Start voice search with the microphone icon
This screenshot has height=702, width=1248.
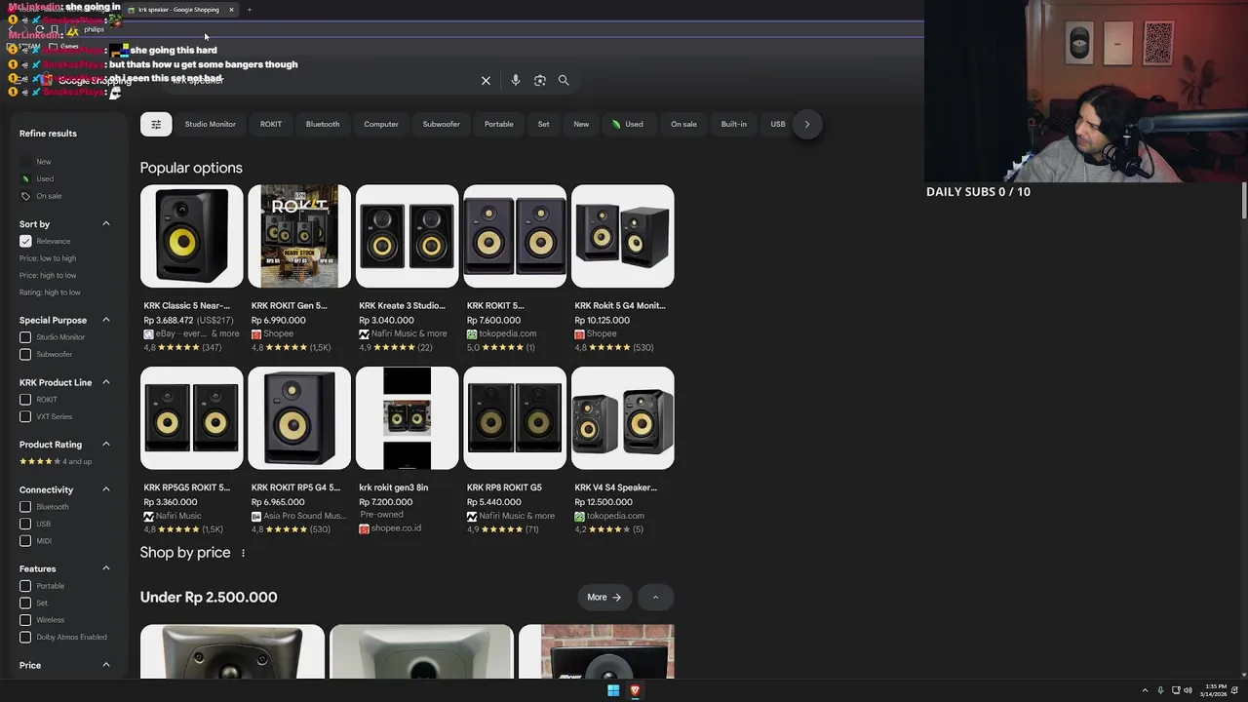pyautogui.click(x=516, y=81)
